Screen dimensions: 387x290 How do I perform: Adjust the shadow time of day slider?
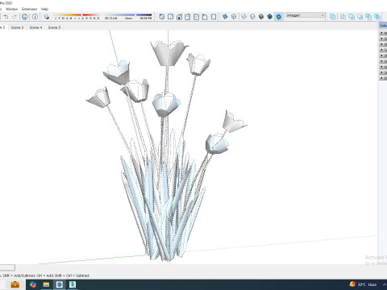coord(128,17)
